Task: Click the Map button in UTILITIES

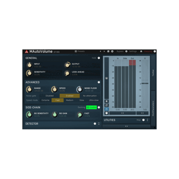Action: tap(139, 120)
